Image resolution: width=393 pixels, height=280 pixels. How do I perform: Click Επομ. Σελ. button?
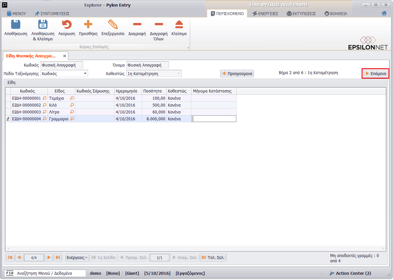tap(184, 257)
